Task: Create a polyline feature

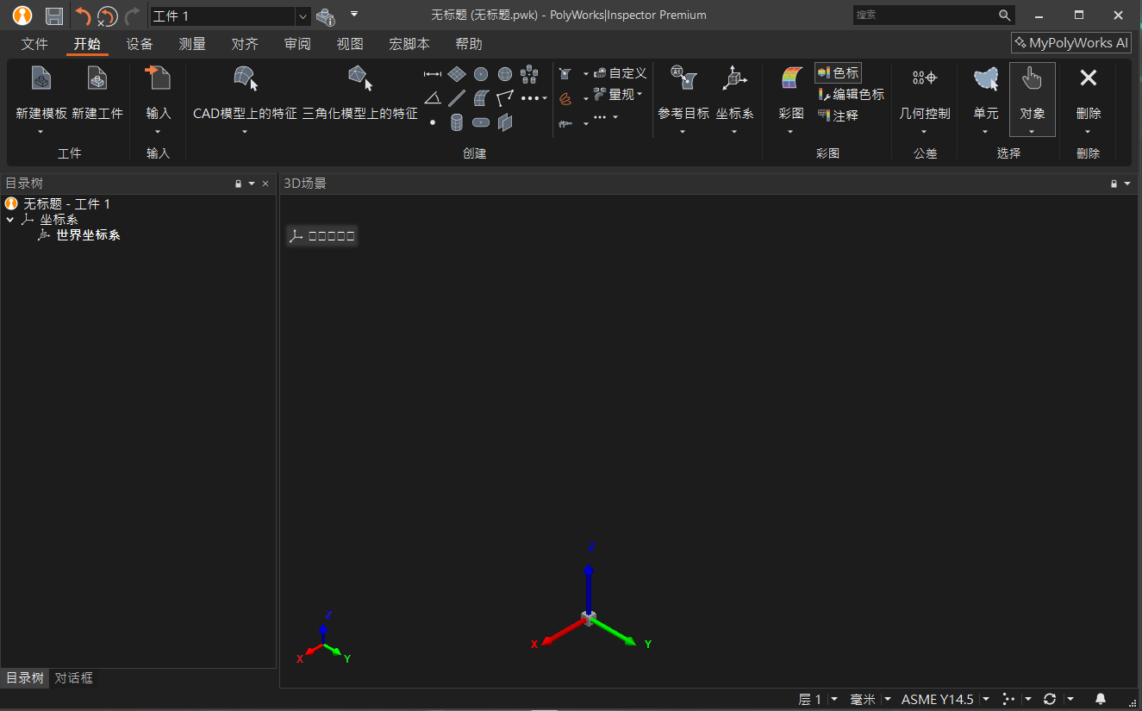Action: coord(505,97)
